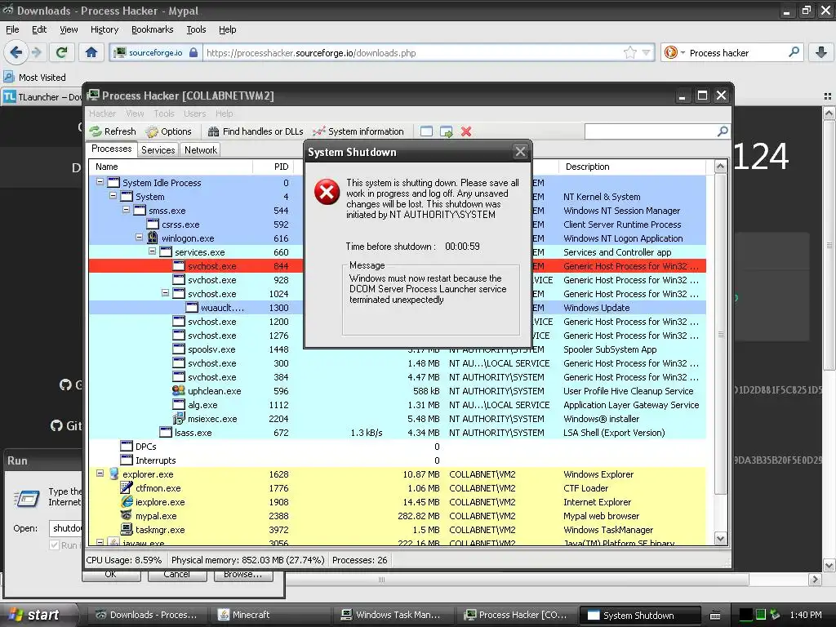The width and height of the screenshot is (836, 627).
Task: Select the explorer.exe process icon
Action: point(113,474)
